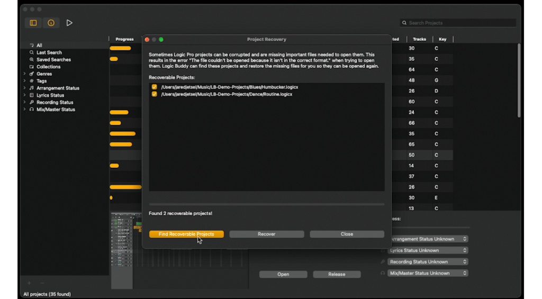542x299 pixels.
Task: Click the Collections folder icon
Action: 32,67
